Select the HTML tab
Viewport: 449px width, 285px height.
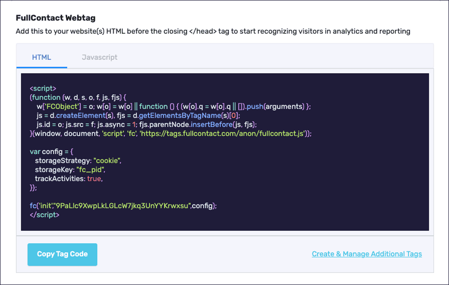[42, 57]
